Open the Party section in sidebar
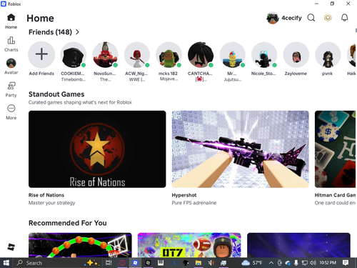The width and height of the screenshot is (357, 268). pos(11,89)
